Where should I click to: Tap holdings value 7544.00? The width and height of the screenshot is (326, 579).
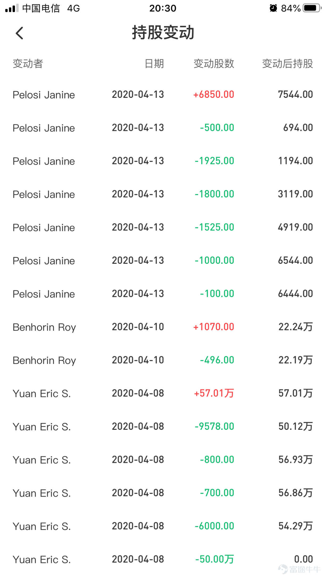click(x=295, y=94)
